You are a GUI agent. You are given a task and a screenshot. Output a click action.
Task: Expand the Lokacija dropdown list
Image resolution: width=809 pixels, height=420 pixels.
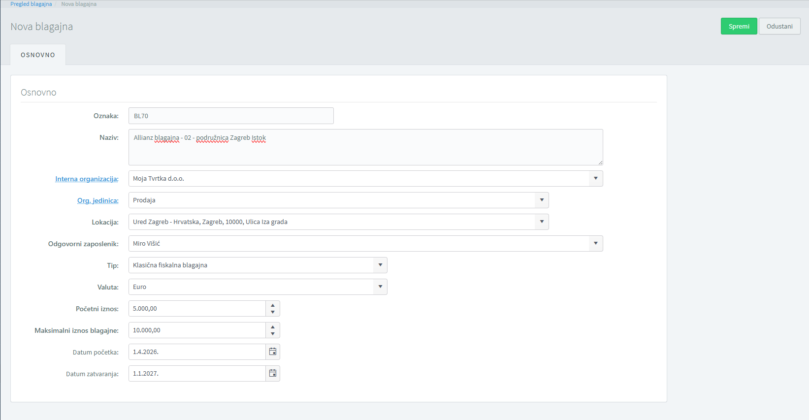[541, 222]
